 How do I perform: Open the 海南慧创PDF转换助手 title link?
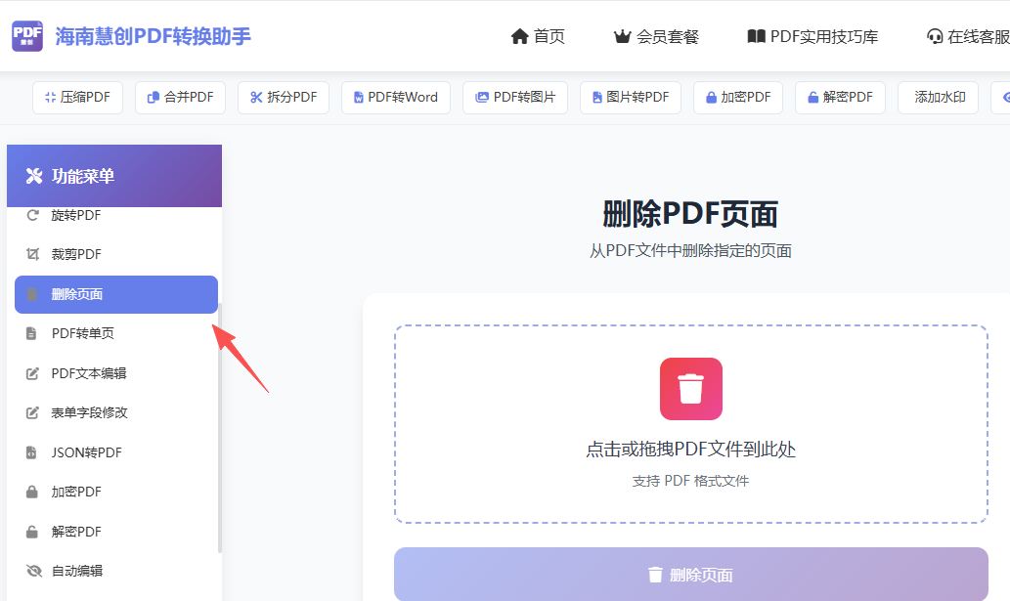[x=153, y=37]
